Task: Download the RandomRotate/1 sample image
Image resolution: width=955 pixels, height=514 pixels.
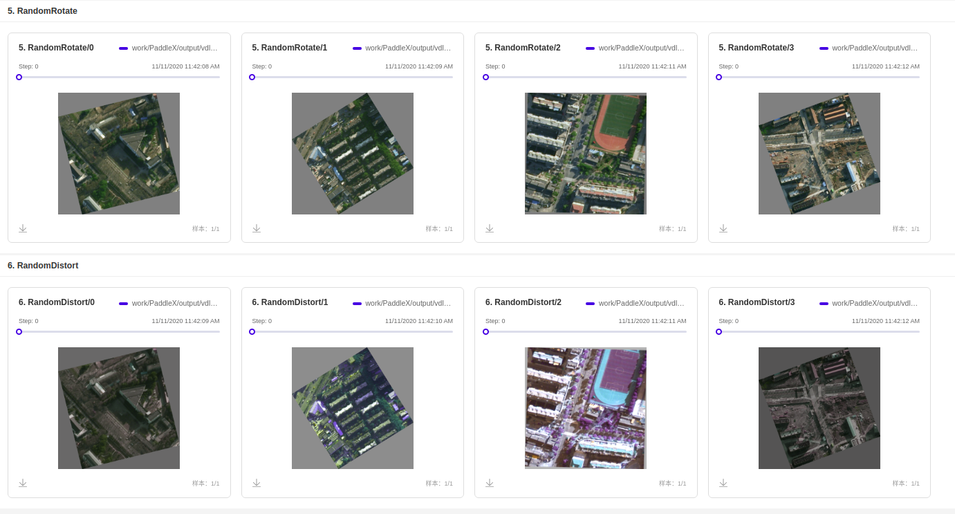Action: coord(257,228)
